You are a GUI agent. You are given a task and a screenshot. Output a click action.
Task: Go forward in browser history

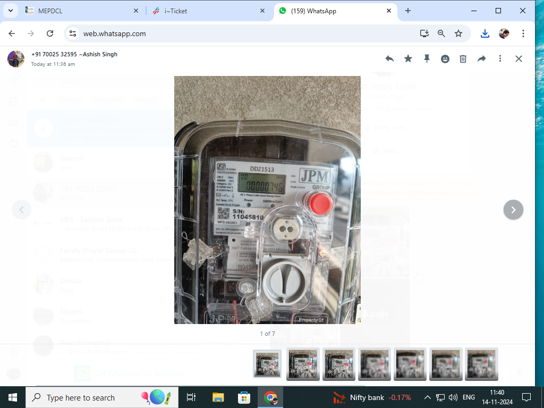point(31,33)
